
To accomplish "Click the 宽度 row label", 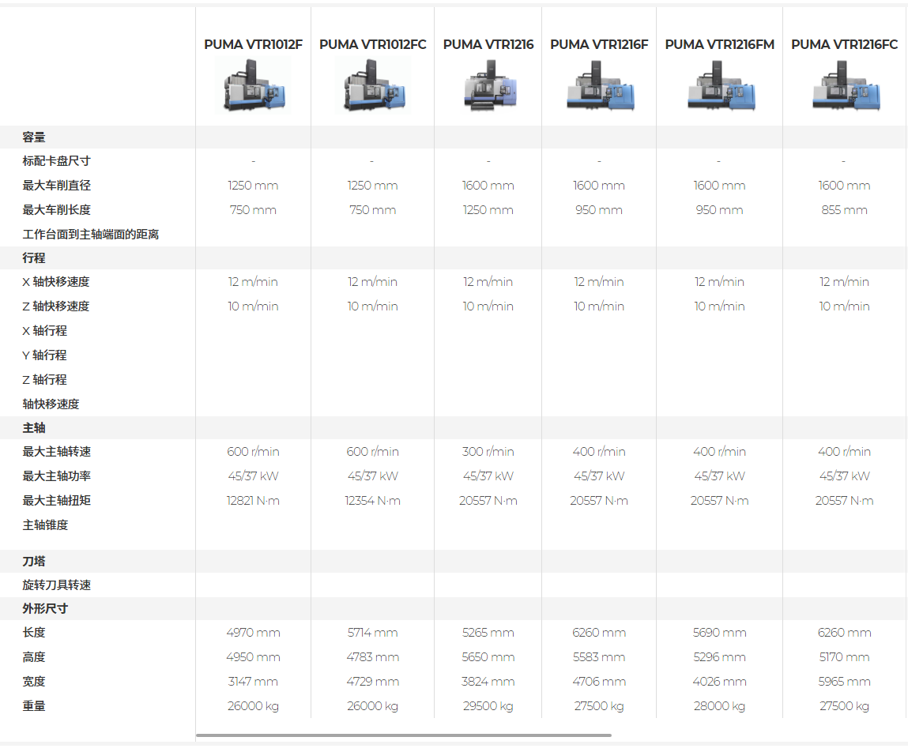I will tap(34, 682).
